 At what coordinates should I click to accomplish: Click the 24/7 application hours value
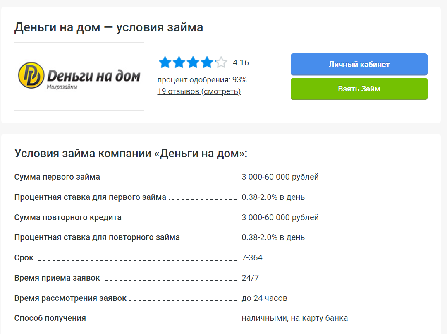[250, 277]
